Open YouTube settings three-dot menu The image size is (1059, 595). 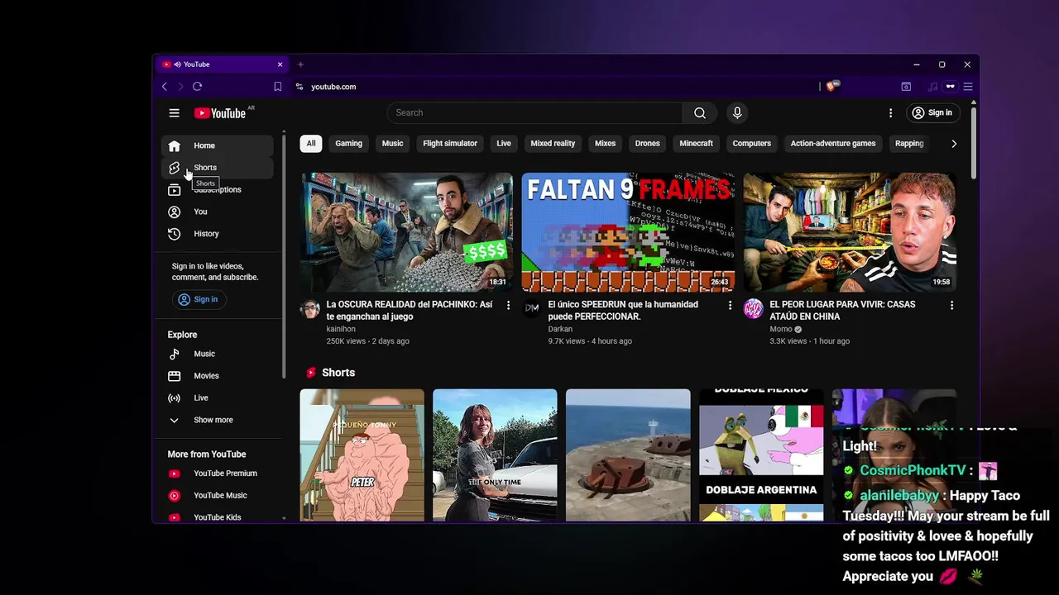[x=890, y=113]
